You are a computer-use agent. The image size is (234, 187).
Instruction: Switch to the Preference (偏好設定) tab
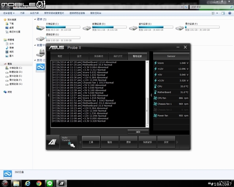(118, 56)
